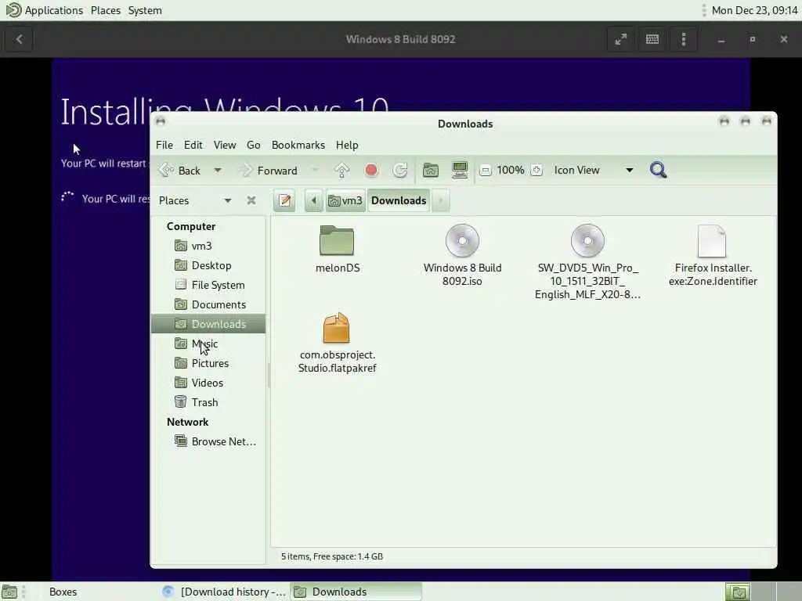The image size is (802, 601).
Task: Click the Downloads path bar button
Action: (x=399, y=200)
